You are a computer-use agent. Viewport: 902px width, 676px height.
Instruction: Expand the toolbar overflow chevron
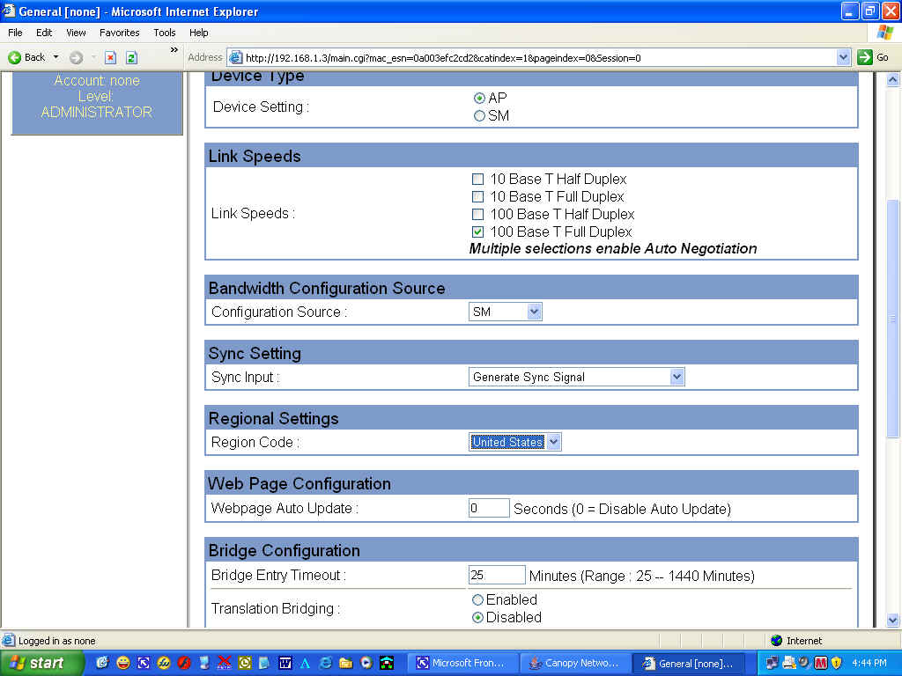(x=174, y=50)
